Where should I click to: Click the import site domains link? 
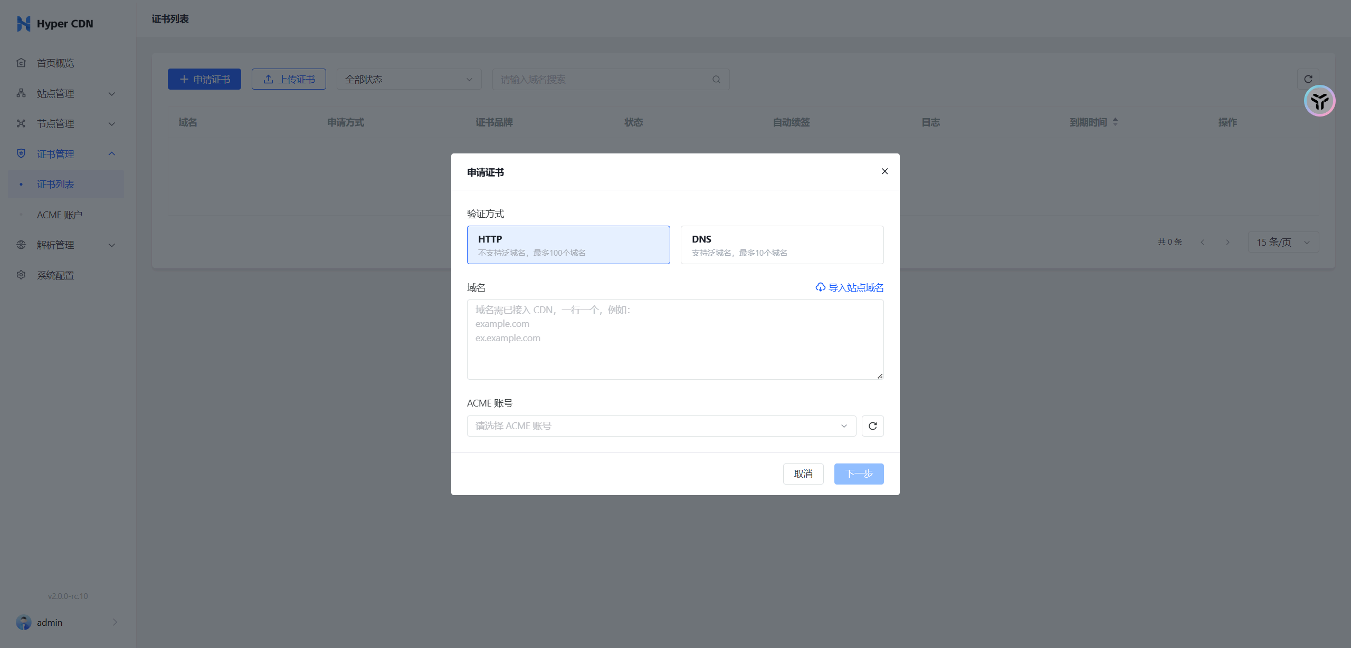[849, 287]
